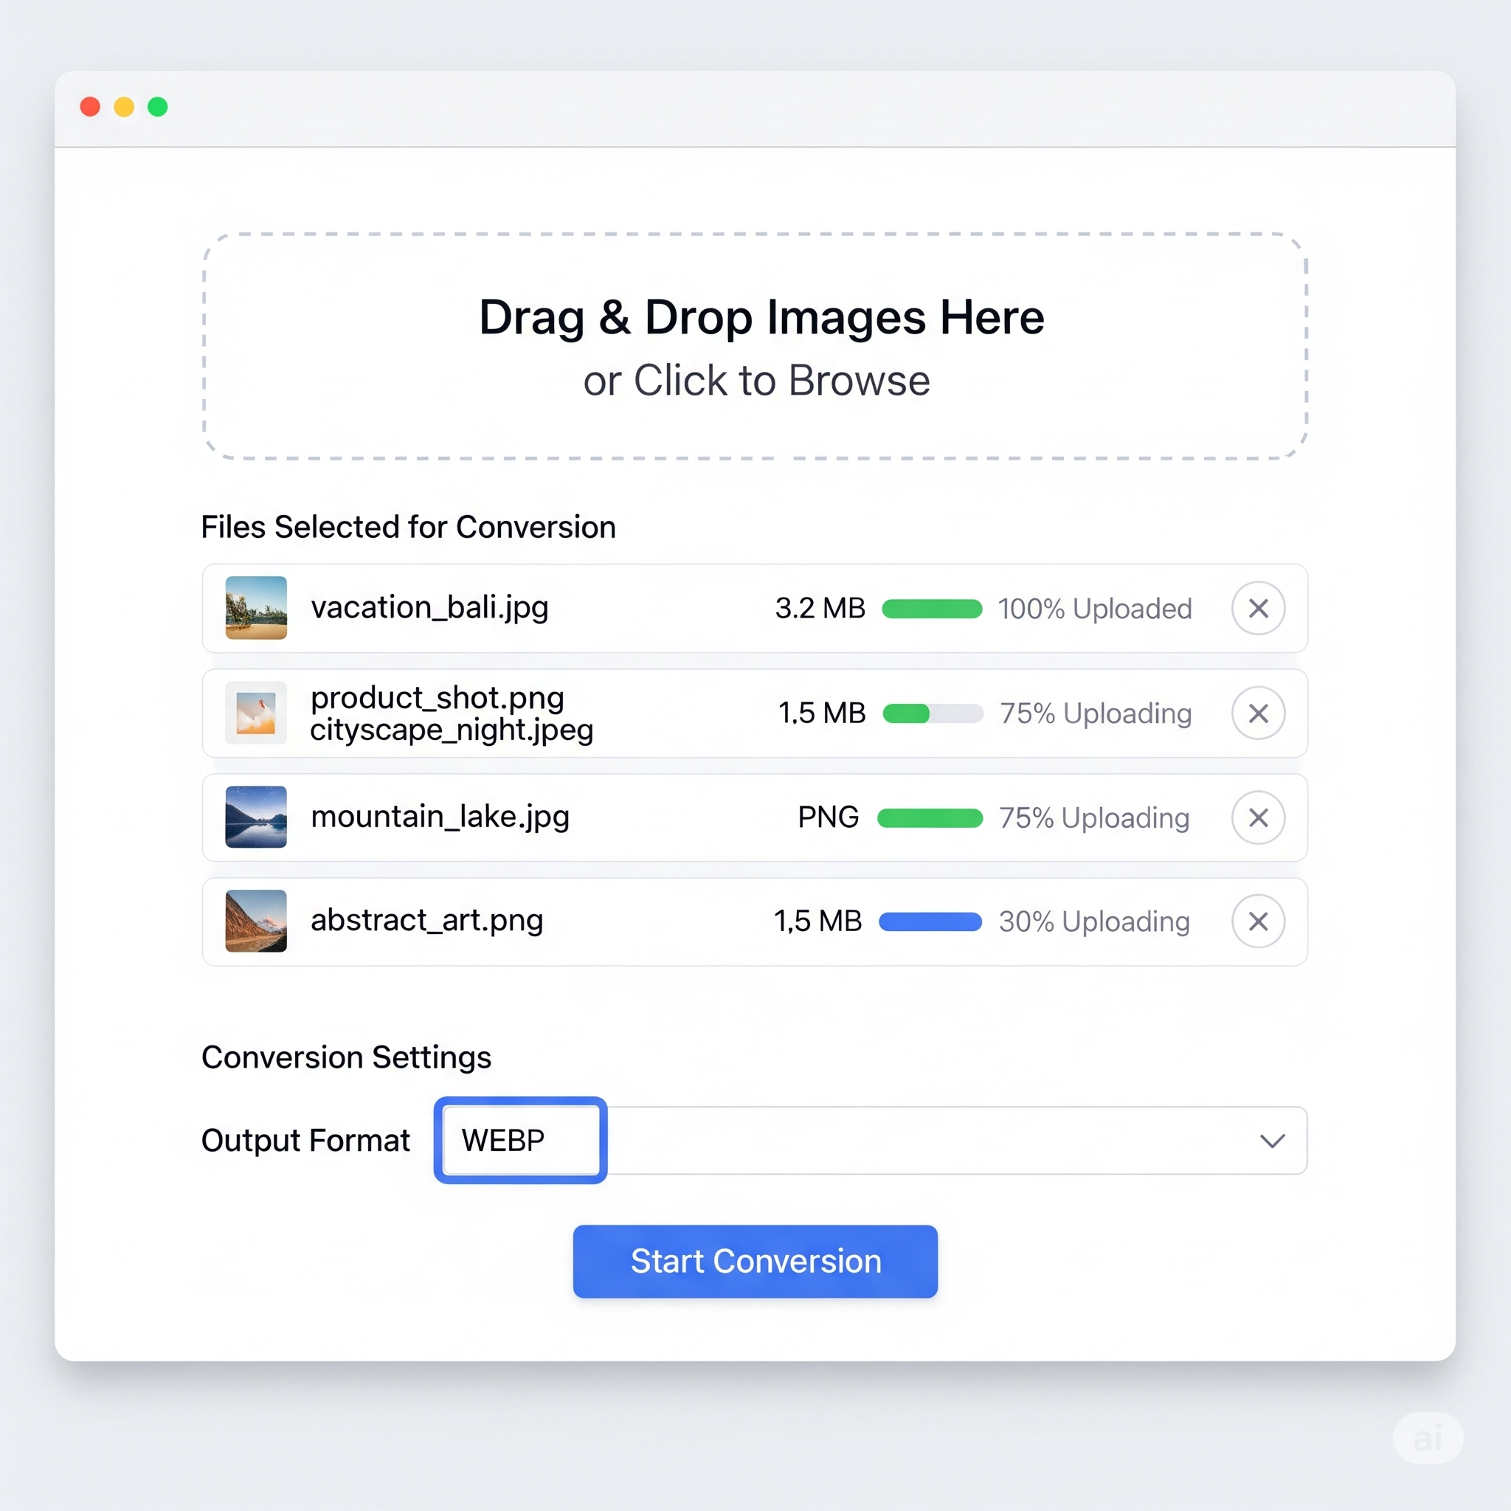Click the PNG label on mountain_lake.jpg row
Screen dimensions: 1511x1511
click(x=828, y=817)
